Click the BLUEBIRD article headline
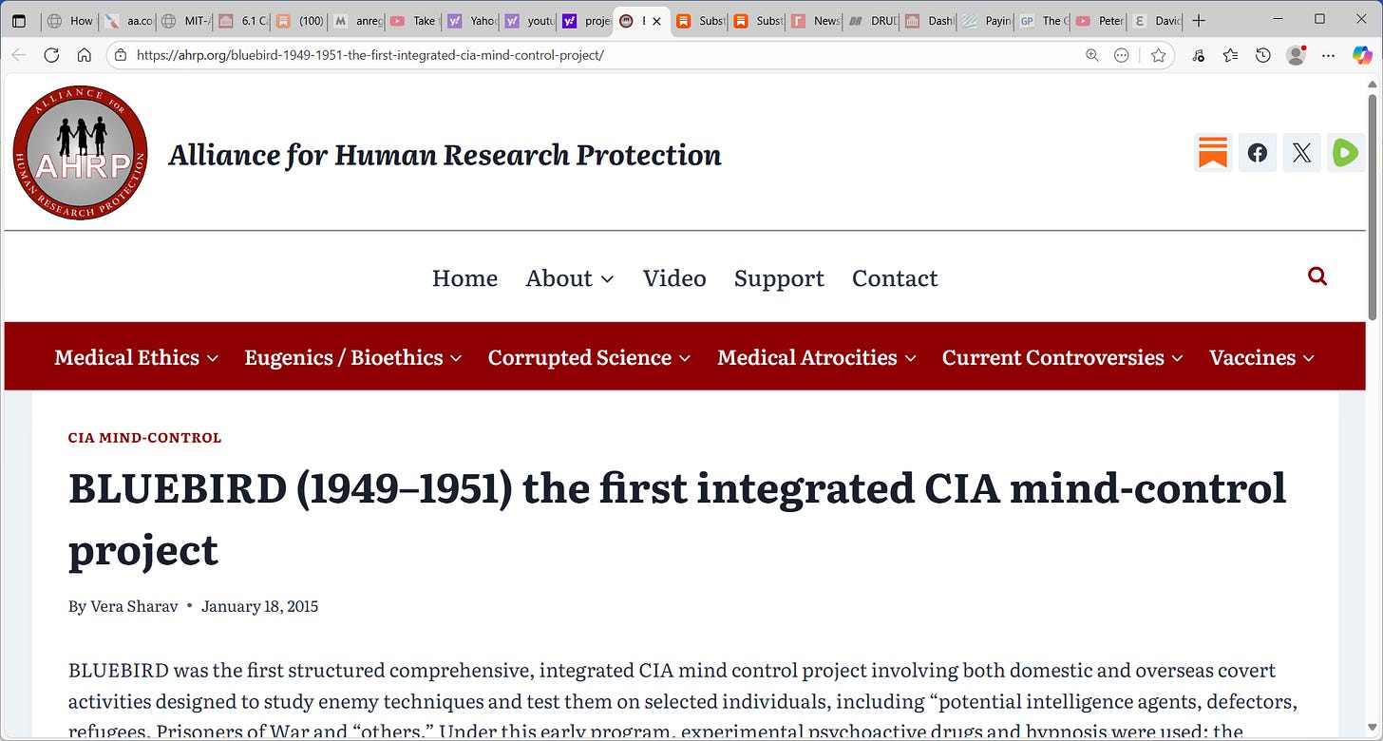Viewport: 1383px width, 741px height. tap(677, 519)
